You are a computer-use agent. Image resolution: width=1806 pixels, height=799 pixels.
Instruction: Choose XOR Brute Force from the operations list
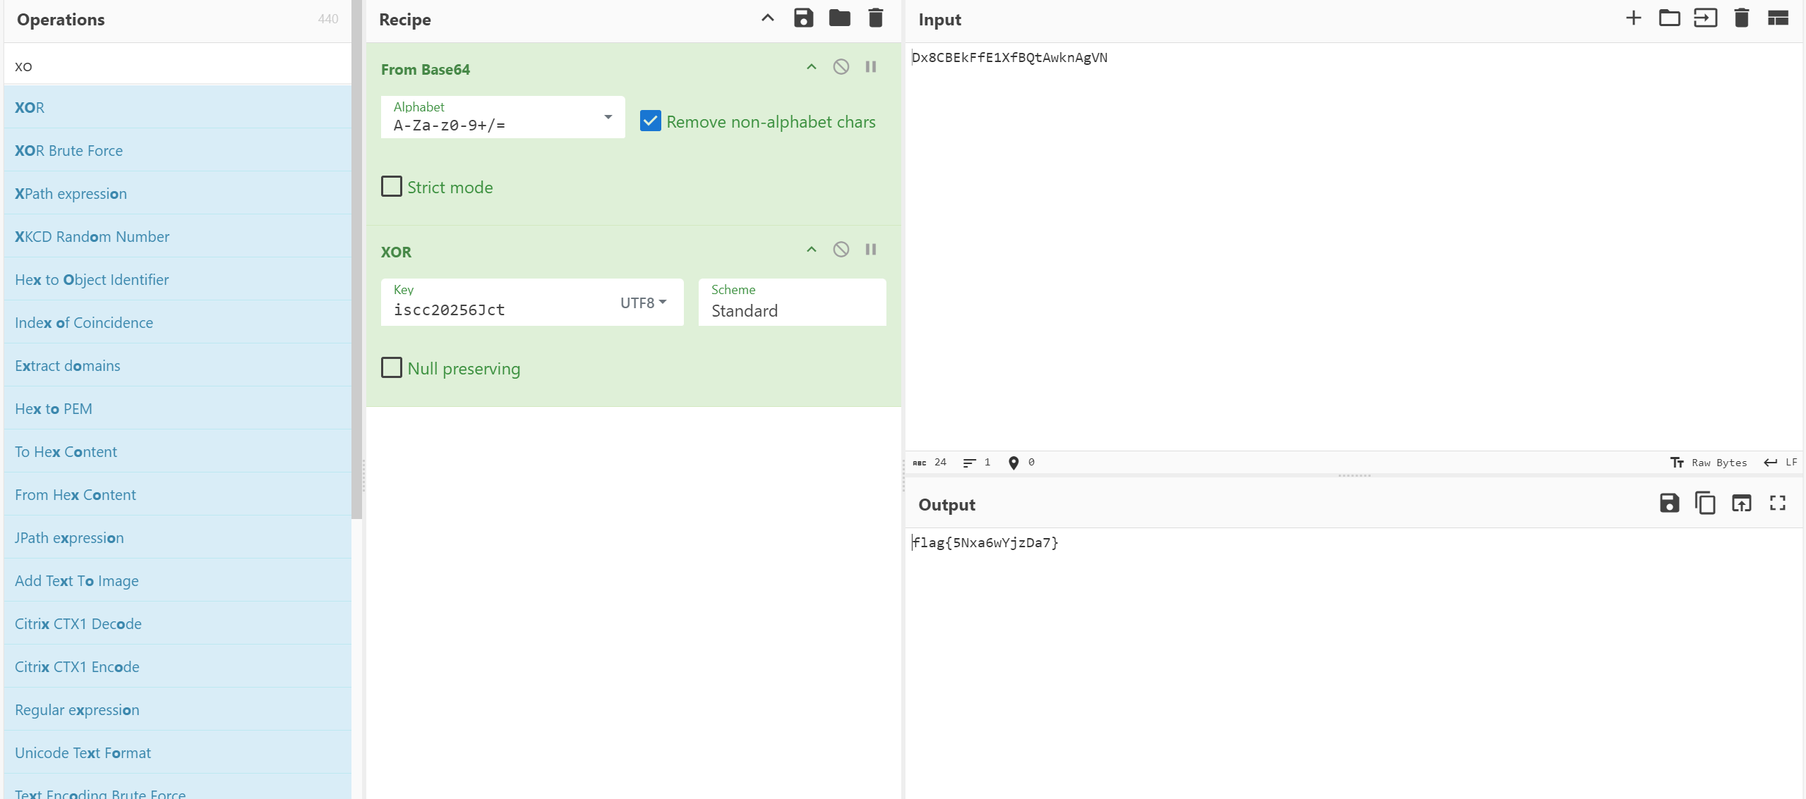click(x=68, y=150)
